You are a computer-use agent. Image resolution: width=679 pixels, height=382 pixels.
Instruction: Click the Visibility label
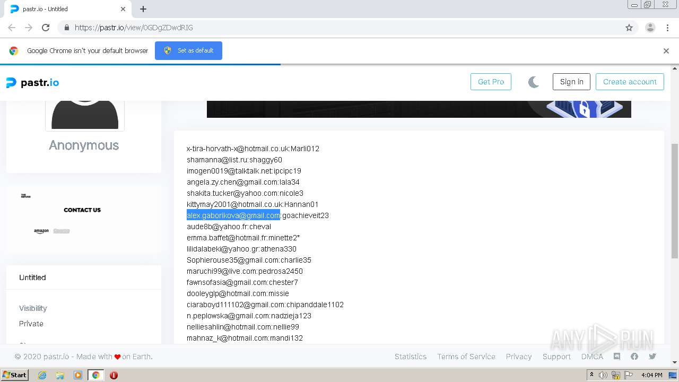point(33,308)
